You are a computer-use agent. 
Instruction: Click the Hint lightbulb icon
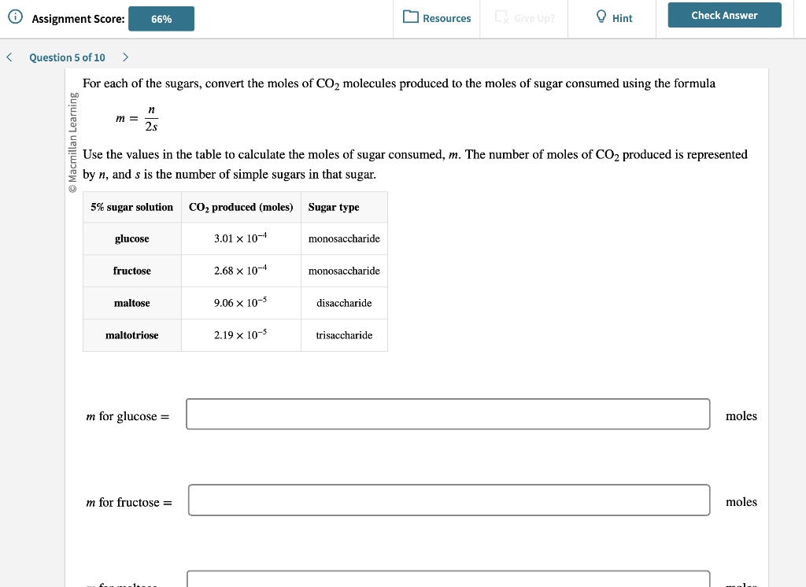[x=601, y=17]
